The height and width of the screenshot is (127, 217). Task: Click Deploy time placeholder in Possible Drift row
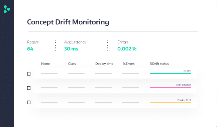pyautogui.click(x=103, y=103)
